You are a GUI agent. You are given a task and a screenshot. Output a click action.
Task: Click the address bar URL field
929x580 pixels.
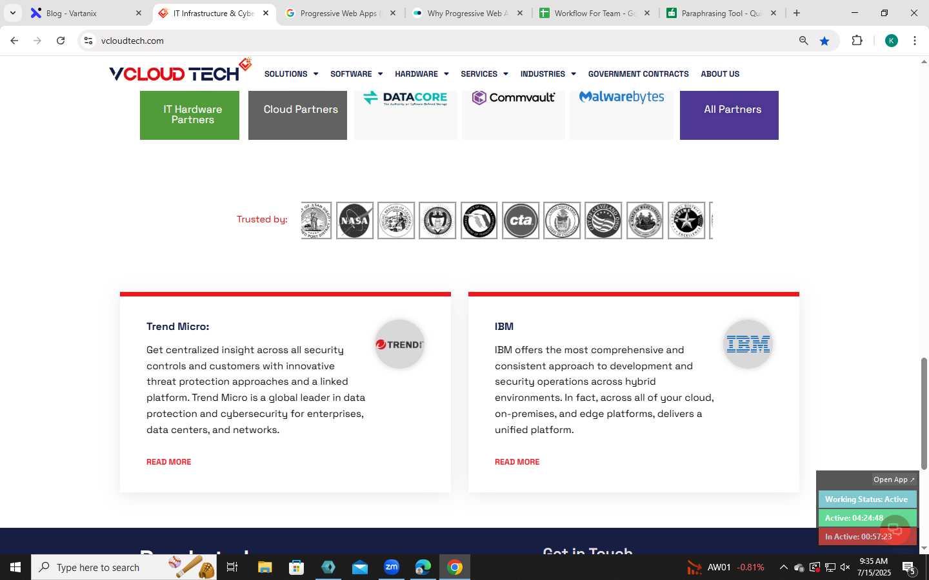pos(445,41)
